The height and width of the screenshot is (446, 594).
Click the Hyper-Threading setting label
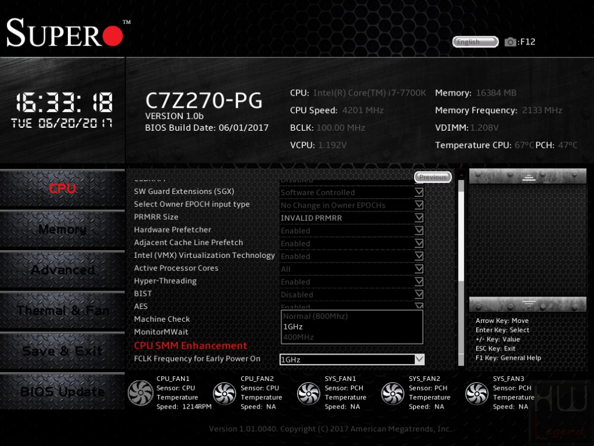165,281
